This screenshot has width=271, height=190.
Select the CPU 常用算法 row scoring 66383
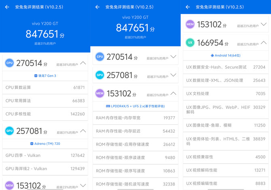click(x=45, y=101)
